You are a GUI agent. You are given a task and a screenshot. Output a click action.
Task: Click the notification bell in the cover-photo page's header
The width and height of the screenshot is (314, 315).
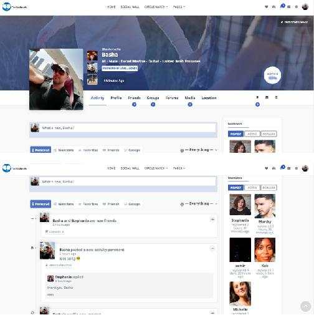pos(282,7)
